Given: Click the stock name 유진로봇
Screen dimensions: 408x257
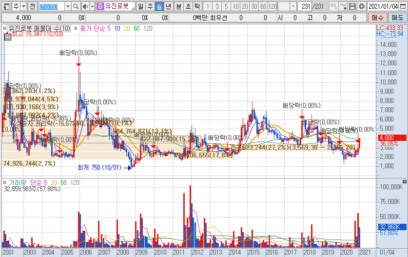Looking at the screenshot, I should (x=117, y=6).
